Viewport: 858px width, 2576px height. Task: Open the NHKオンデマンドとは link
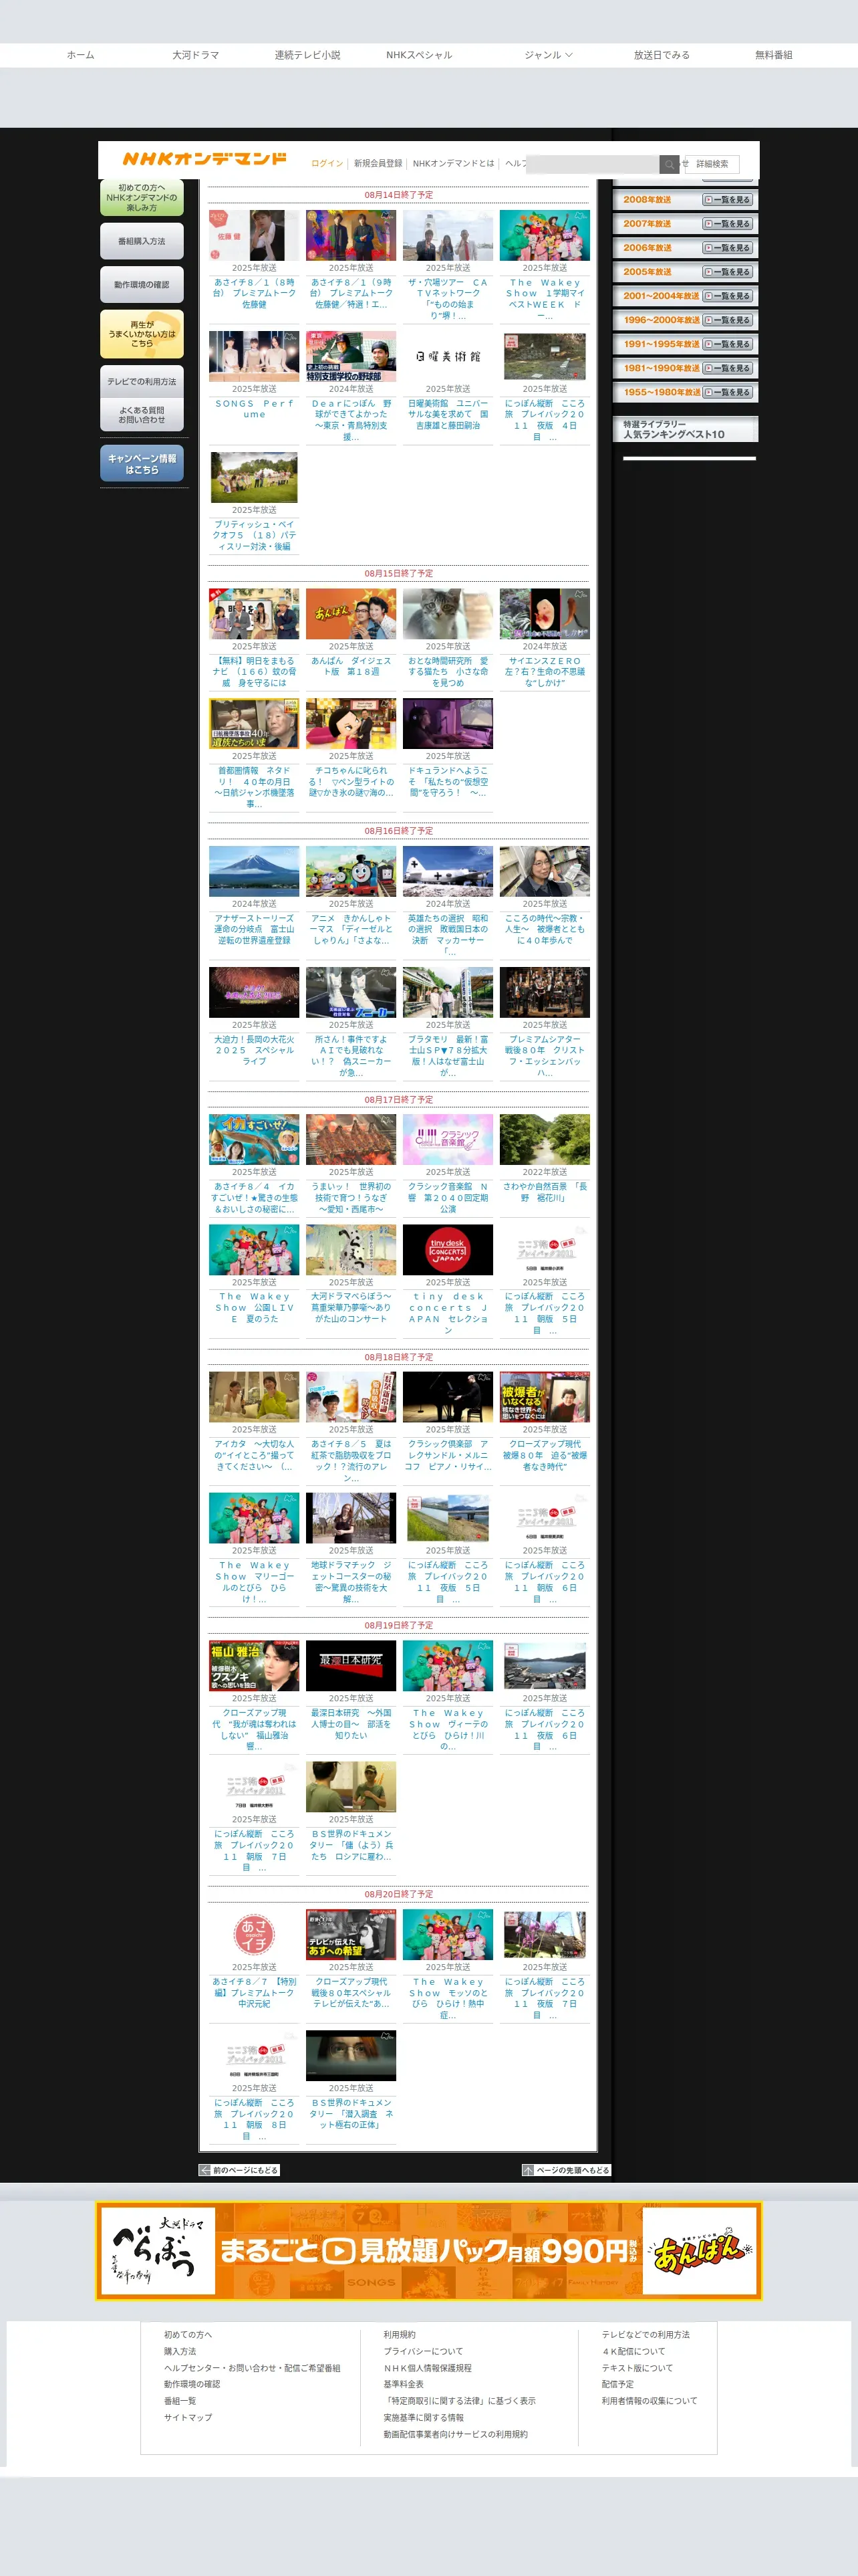[x=454, y=163]
